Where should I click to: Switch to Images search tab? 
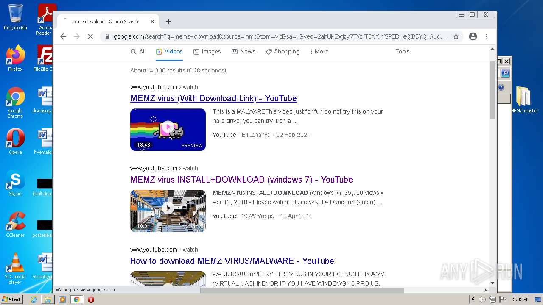pyautogui.click(x=207, y=51)
